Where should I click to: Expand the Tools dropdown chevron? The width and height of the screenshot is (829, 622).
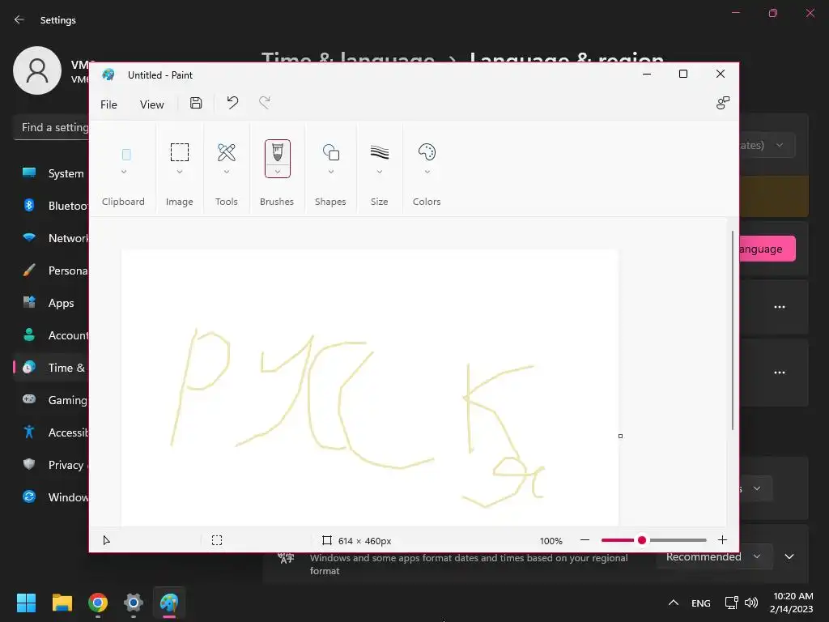(x=227, y=172)
